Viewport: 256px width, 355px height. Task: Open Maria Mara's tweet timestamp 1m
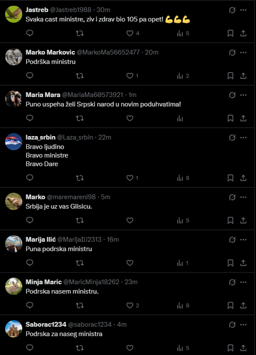[132, 95]
